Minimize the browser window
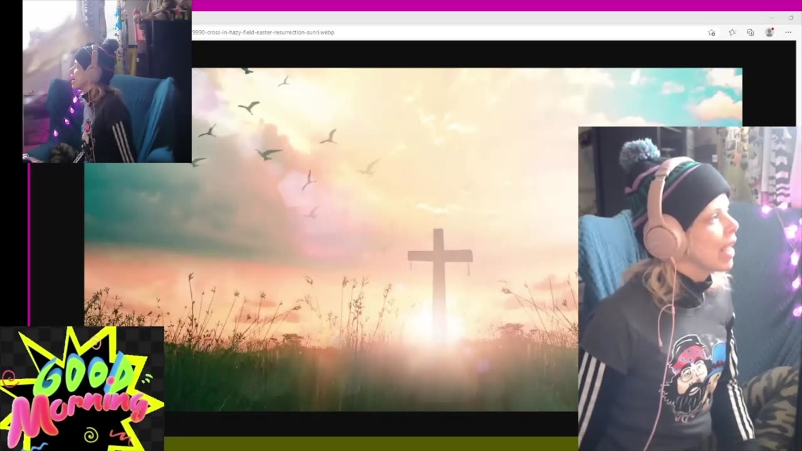The image size is (802, 451). (x=771, y=18)
